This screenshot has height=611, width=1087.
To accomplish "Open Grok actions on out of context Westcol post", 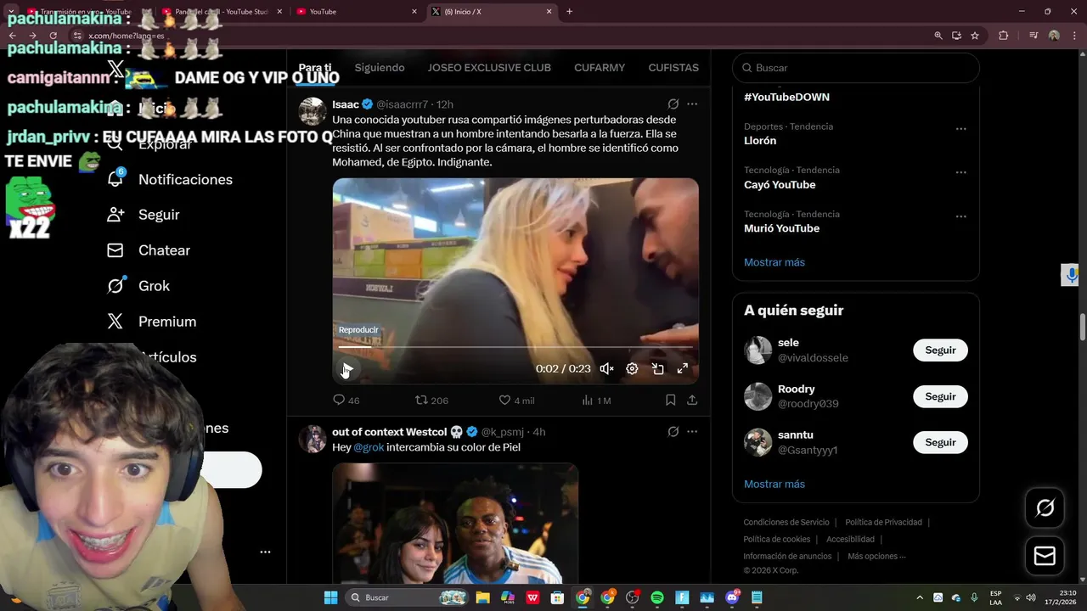I will tap(673, 431).
